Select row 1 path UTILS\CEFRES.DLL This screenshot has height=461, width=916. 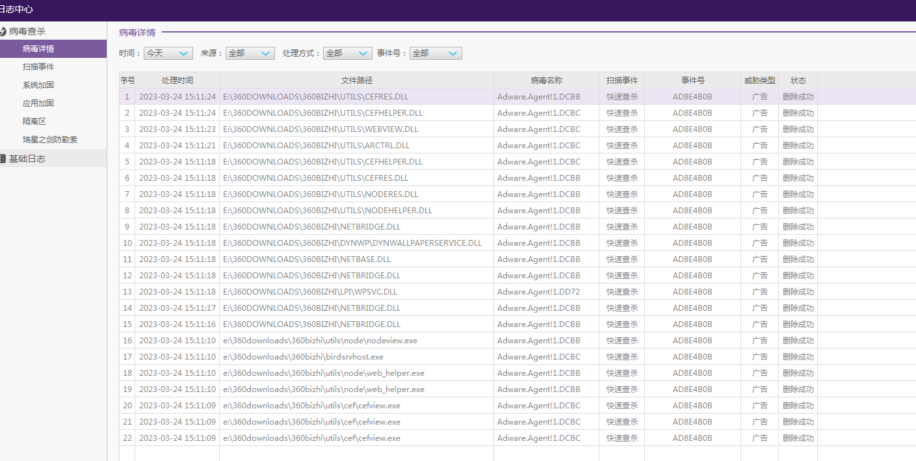coord(316,97)
